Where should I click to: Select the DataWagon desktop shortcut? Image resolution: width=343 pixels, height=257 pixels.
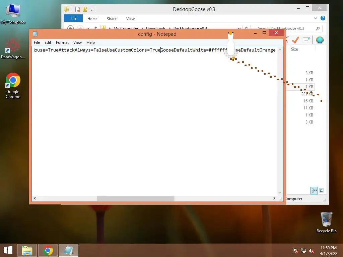pyautogui.click(x=13, y=49)
